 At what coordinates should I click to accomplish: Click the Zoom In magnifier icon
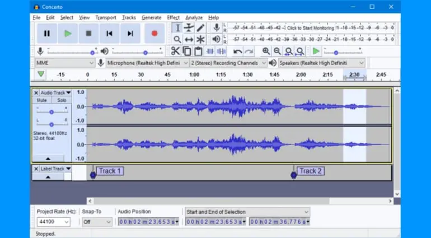[x=266, y=51]
